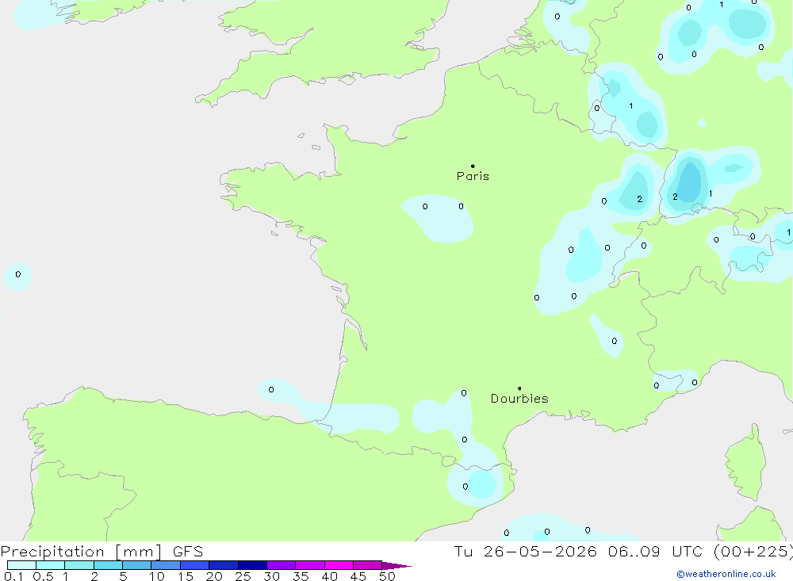Click the 1 mm value label near Luxembourg
Image resolution: width=793 pixels, height=581 pixels.
630,106
